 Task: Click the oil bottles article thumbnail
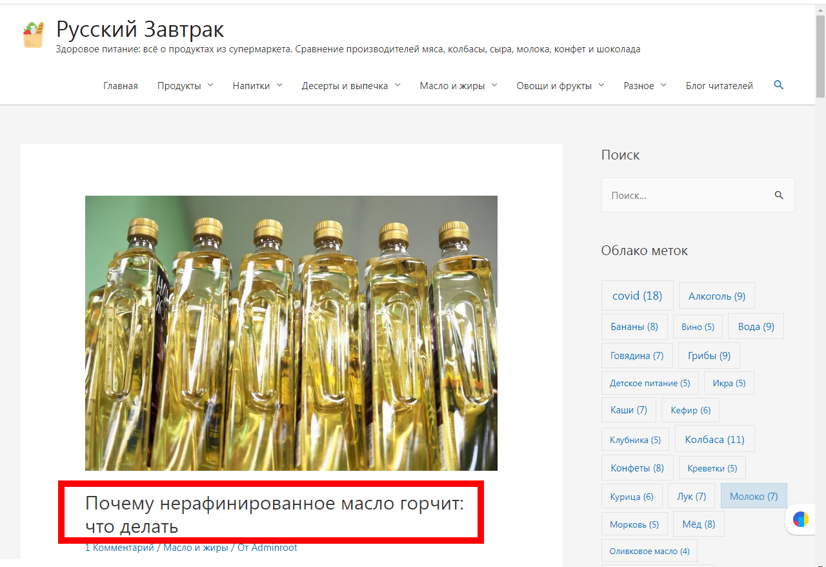point(291,333)
